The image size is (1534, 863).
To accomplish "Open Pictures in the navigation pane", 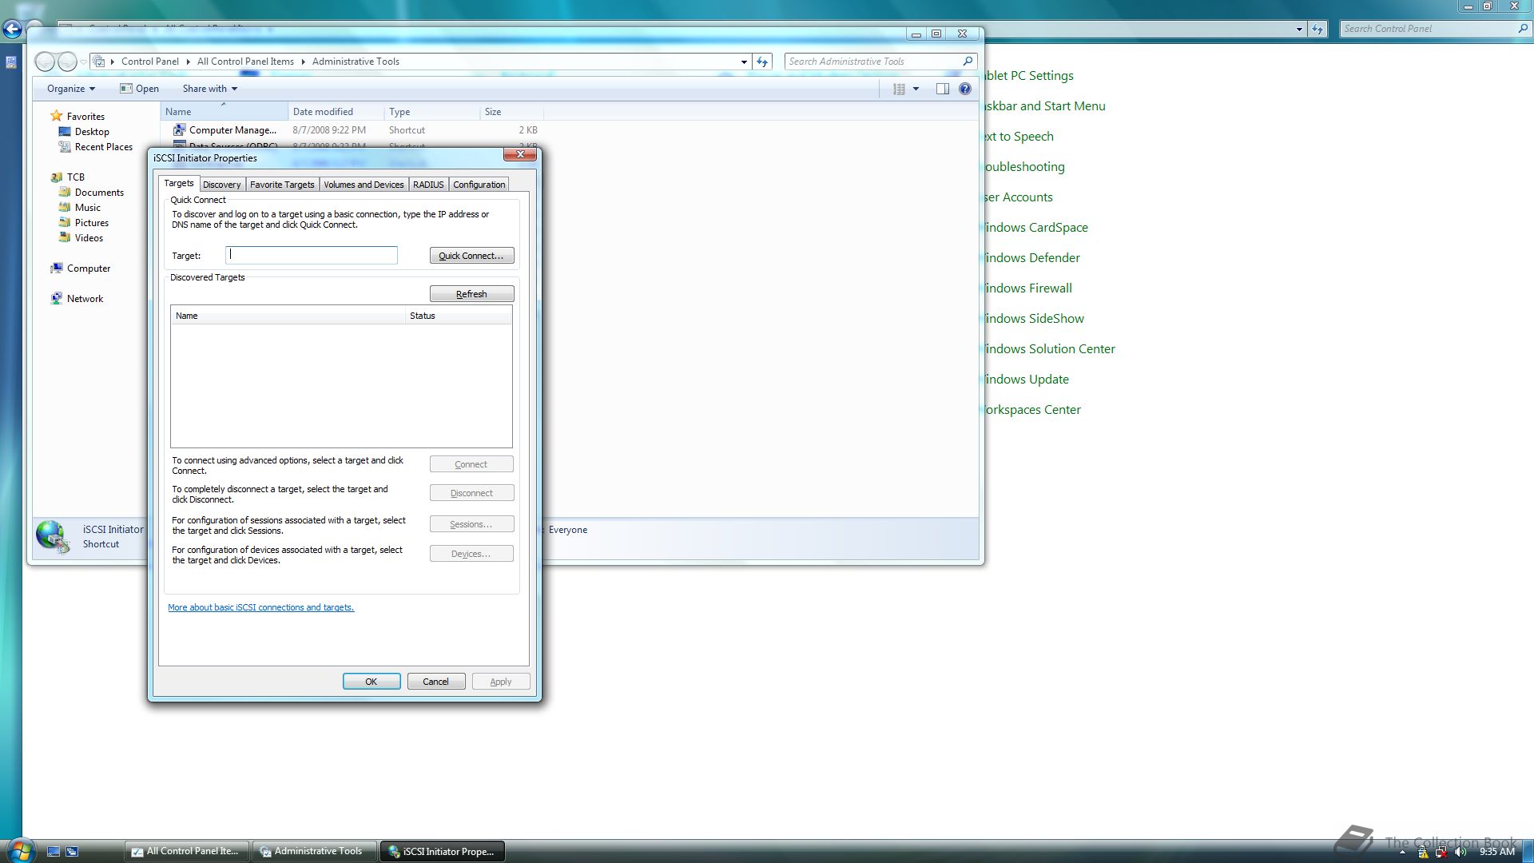I will pos(83,223).
